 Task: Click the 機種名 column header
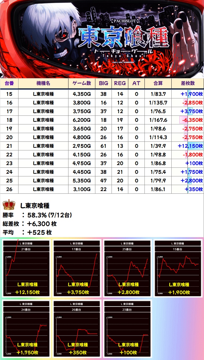[43, 83]
